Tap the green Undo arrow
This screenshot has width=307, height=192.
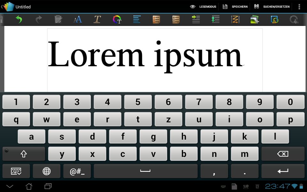(19, 20)
